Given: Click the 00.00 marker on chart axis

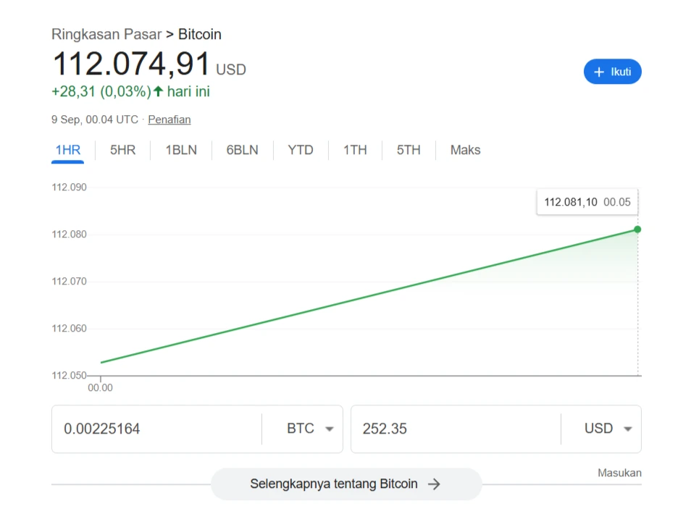Looking at the screenshot, I should click(101, 387).
